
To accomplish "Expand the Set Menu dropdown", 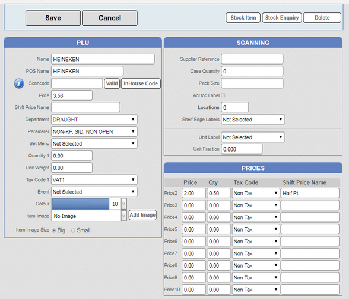I will [94, 144].
